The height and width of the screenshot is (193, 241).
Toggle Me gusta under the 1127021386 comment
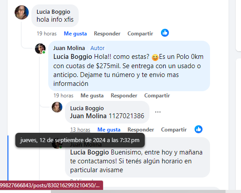[x=109, y=130]
